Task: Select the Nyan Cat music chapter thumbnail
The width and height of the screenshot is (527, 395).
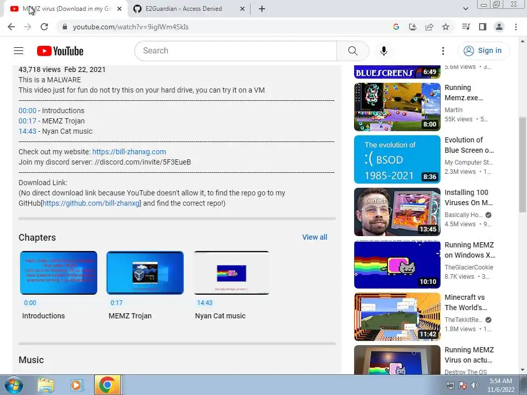Action: (232, 273)
